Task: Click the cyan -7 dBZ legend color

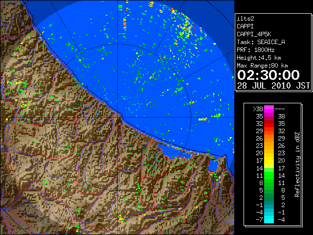Action: click(x=269, y=219)
